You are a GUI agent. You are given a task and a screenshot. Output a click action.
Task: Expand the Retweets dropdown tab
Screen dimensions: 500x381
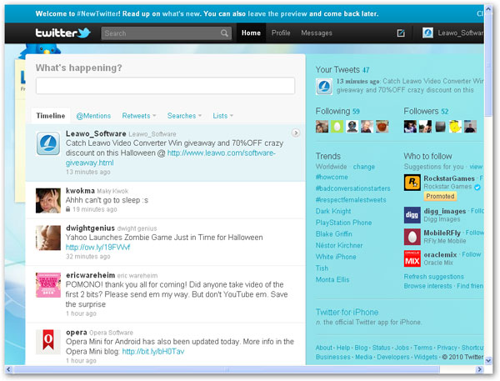tap(139, 116)
